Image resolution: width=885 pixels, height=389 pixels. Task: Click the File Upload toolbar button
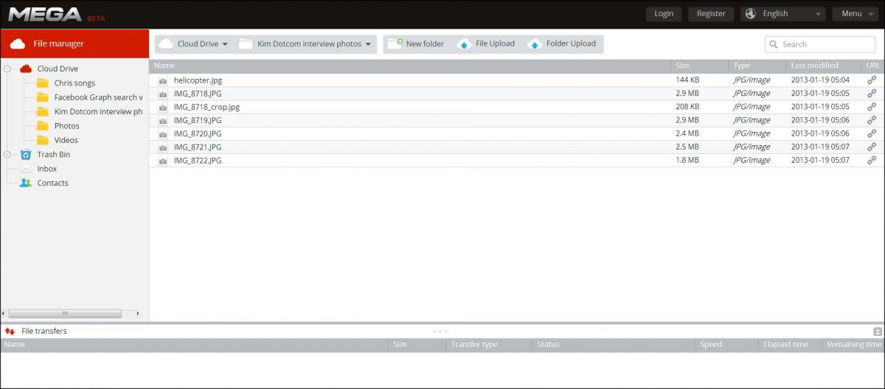[x=486, y=44]
